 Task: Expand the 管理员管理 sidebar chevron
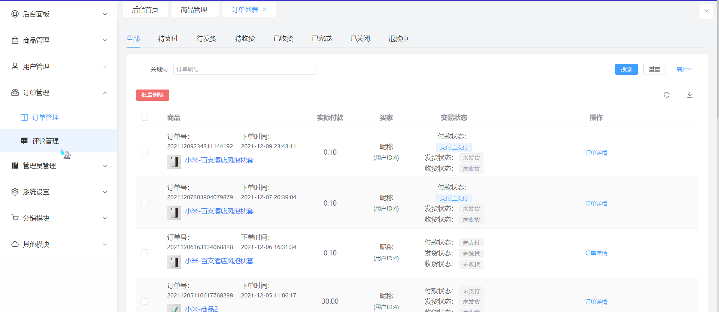point(105,166)
